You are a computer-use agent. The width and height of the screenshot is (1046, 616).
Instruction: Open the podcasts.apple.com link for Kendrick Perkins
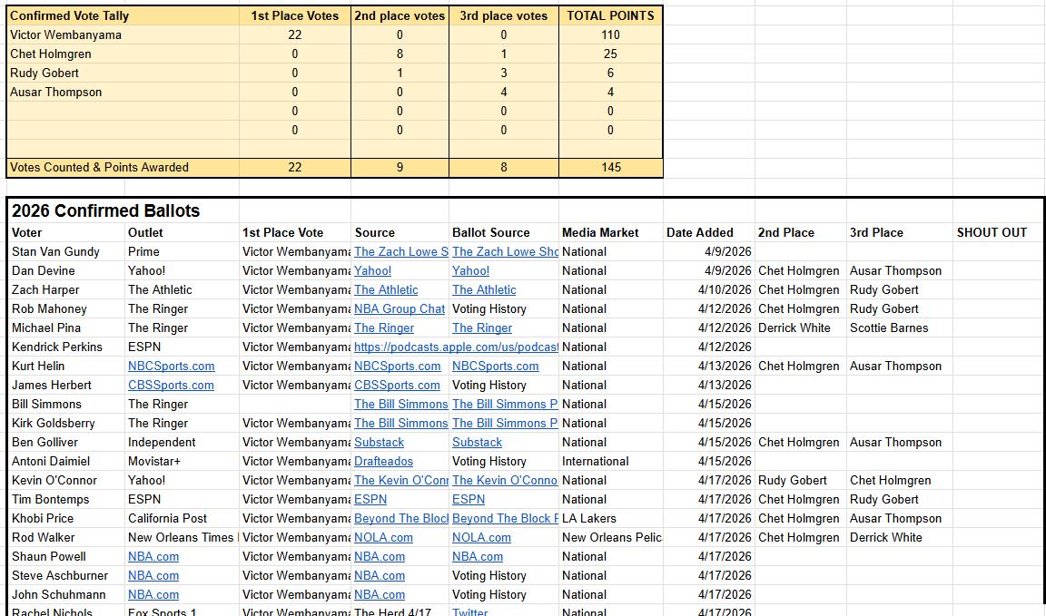[457, 347]
